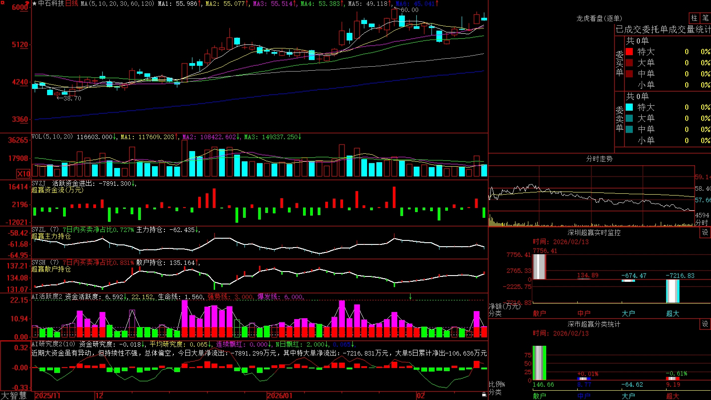
Task: Click the 中石科技 stock name
Action: pos(51,4)
